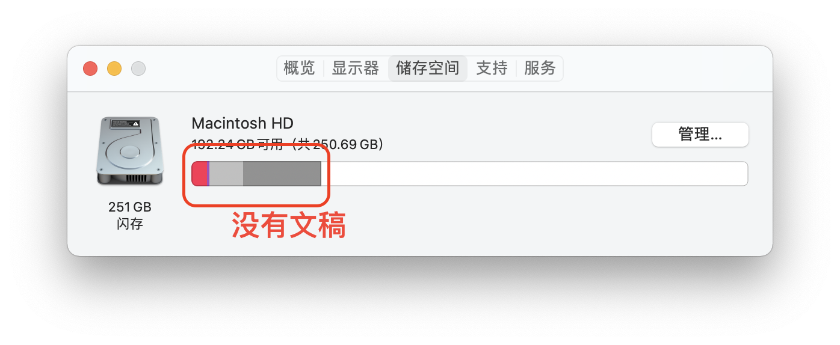The height and width of the screenshot is (345, 840).
Task: Close the window with the red button
Action: [90, 69]
